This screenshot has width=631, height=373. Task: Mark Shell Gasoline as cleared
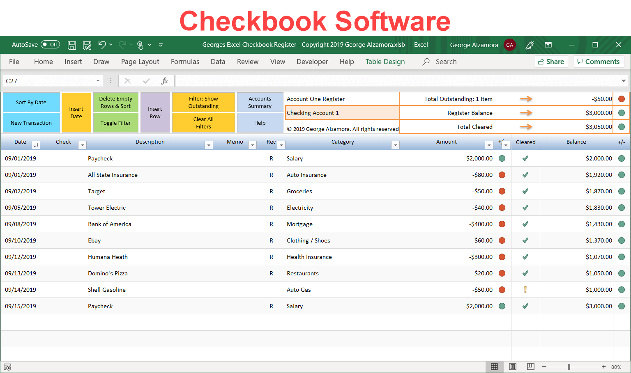pos(525,289)
